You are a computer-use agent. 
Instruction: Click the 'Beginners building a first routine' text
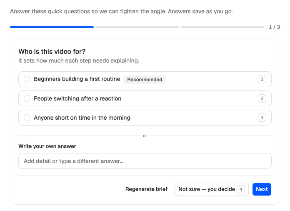[77, 79]
